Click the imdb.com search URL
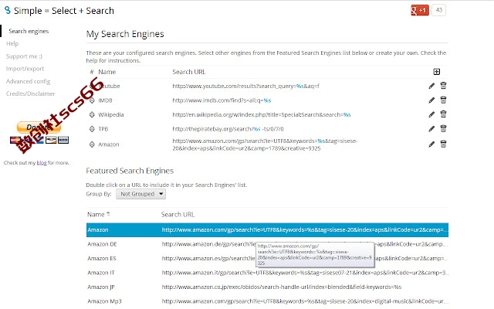The height and width of the screenshot is (309, 494). pos(222,100)
